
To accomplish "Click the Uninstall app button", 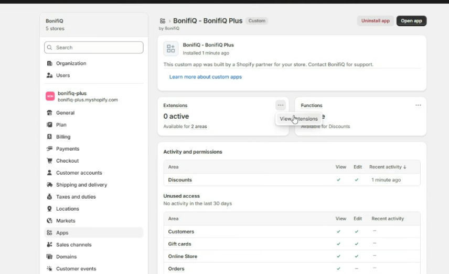I will pos(376,21).
